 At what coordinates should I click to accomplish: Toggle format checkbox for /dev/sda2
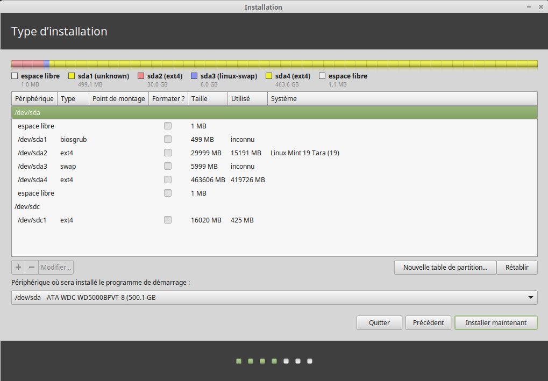click(x=168, y=153)
